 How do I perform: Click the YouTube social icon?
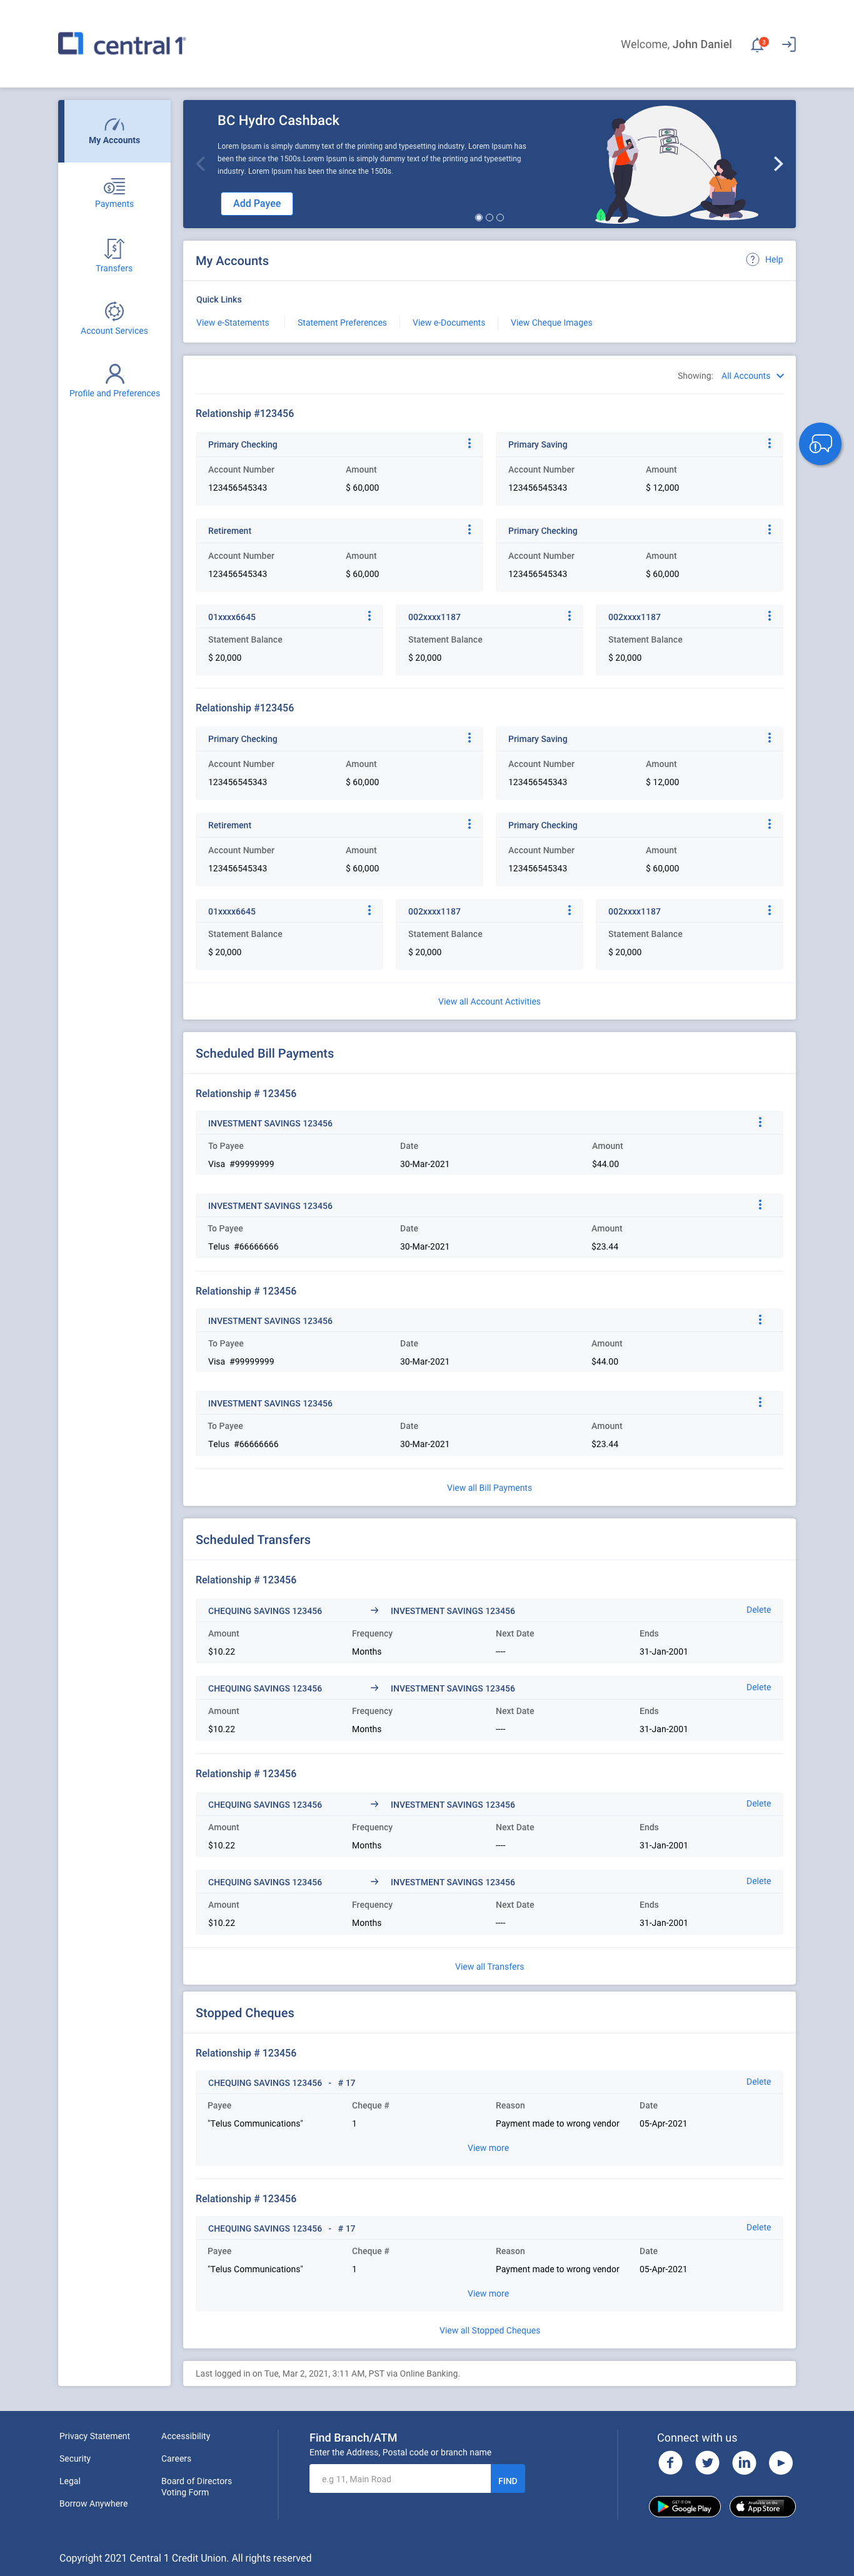pyautogui.click(x=781, y=2462)
